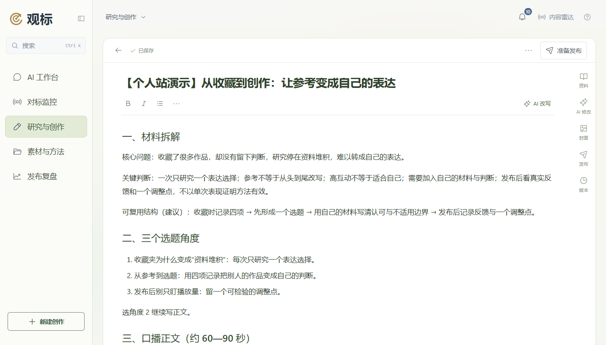Open the notifications bell
The height and width of the screenshot is (345, 606).
(522, 17)
